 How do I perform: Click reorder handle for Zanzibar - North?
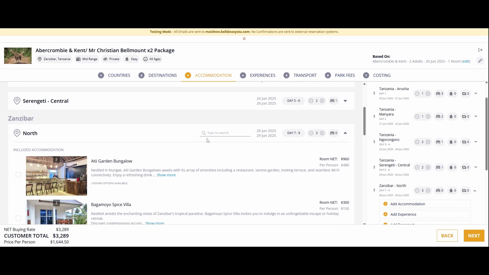pyautogui.click(x=374, y=190)
